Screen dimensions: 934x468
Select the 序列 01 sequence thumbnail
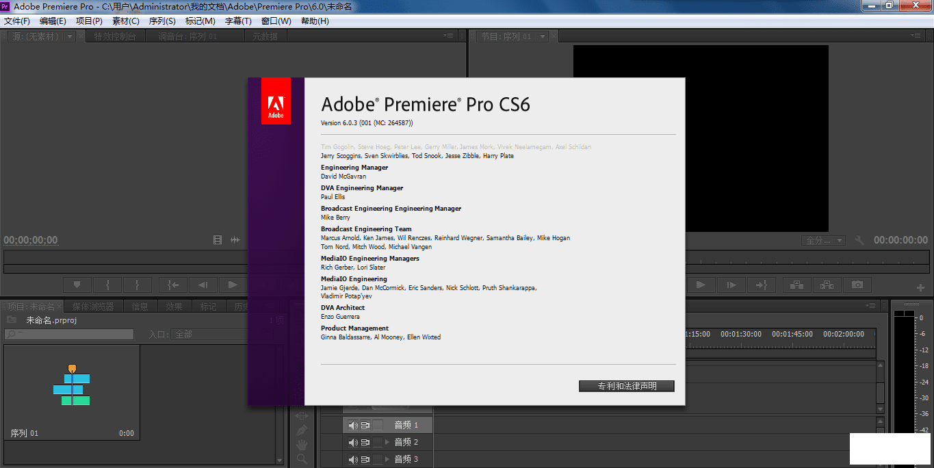coord(72,392)
